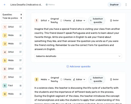131x104 pixels.
Task: Click the 1 Ponto badge on question 2
Action: (x=67, y=79)
